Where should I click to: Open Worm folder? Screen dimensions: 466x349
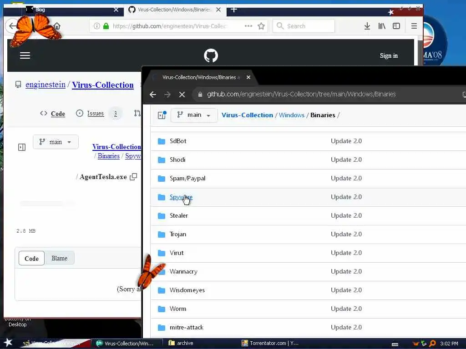point(178,309)
